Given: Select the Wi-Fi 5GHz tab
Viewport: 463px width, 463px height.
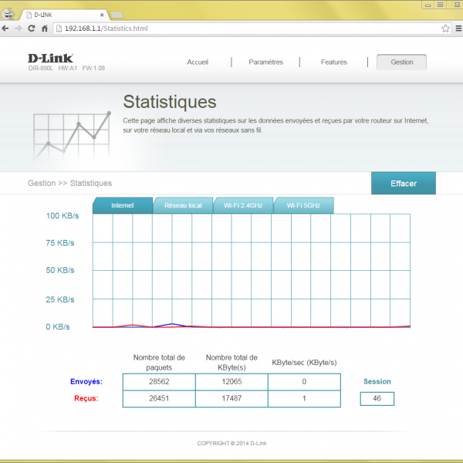Looking at the screenshot, I should [x=303, y=205].
